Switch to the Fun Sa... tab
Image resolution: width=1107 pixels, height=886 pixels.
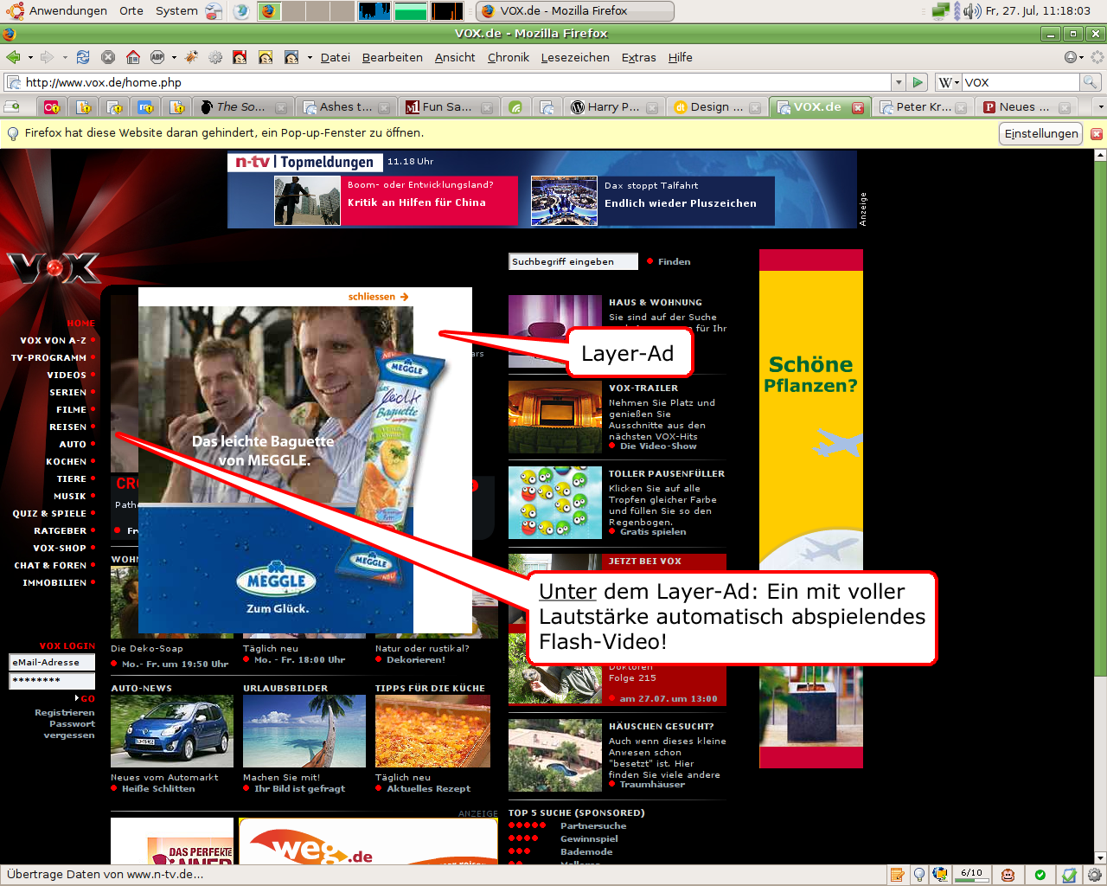click(448, 107)
